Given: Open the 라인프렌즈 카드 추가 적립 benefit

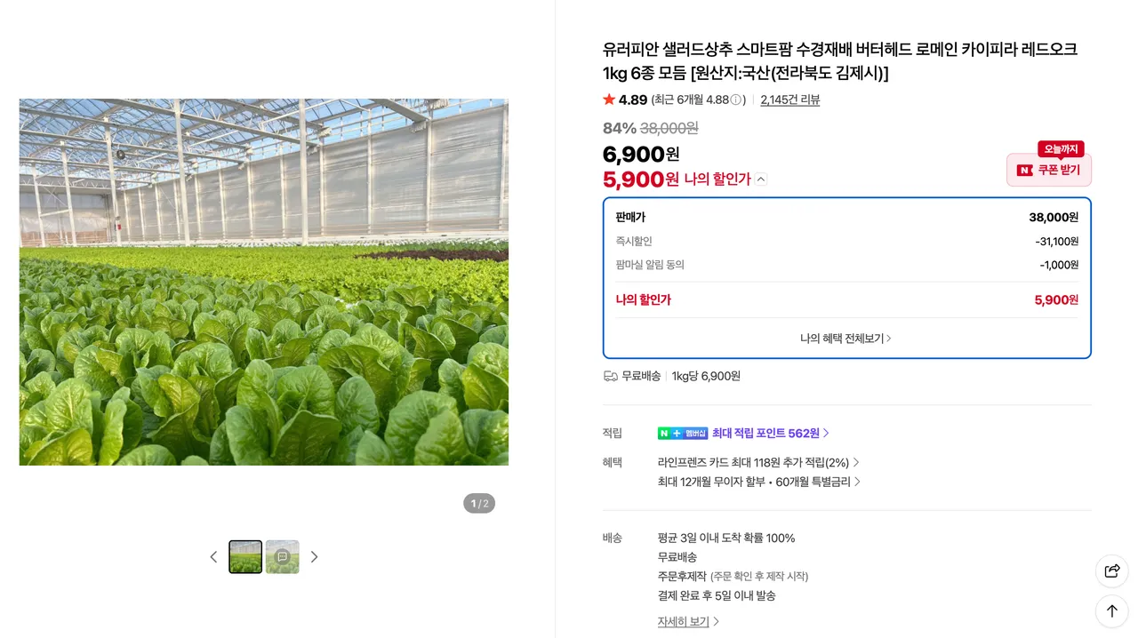Looking at the screenshot, I should [x=757, y=463].
